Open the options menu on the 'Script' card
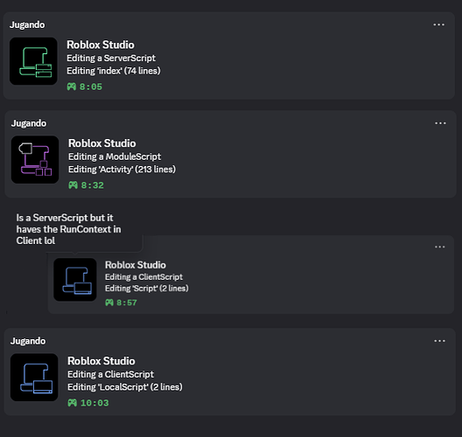 (x=439, y=246)
